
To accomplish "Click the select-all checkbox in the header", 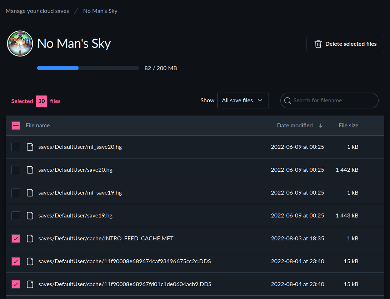I will pyautogui.click(x=15, y=125).
